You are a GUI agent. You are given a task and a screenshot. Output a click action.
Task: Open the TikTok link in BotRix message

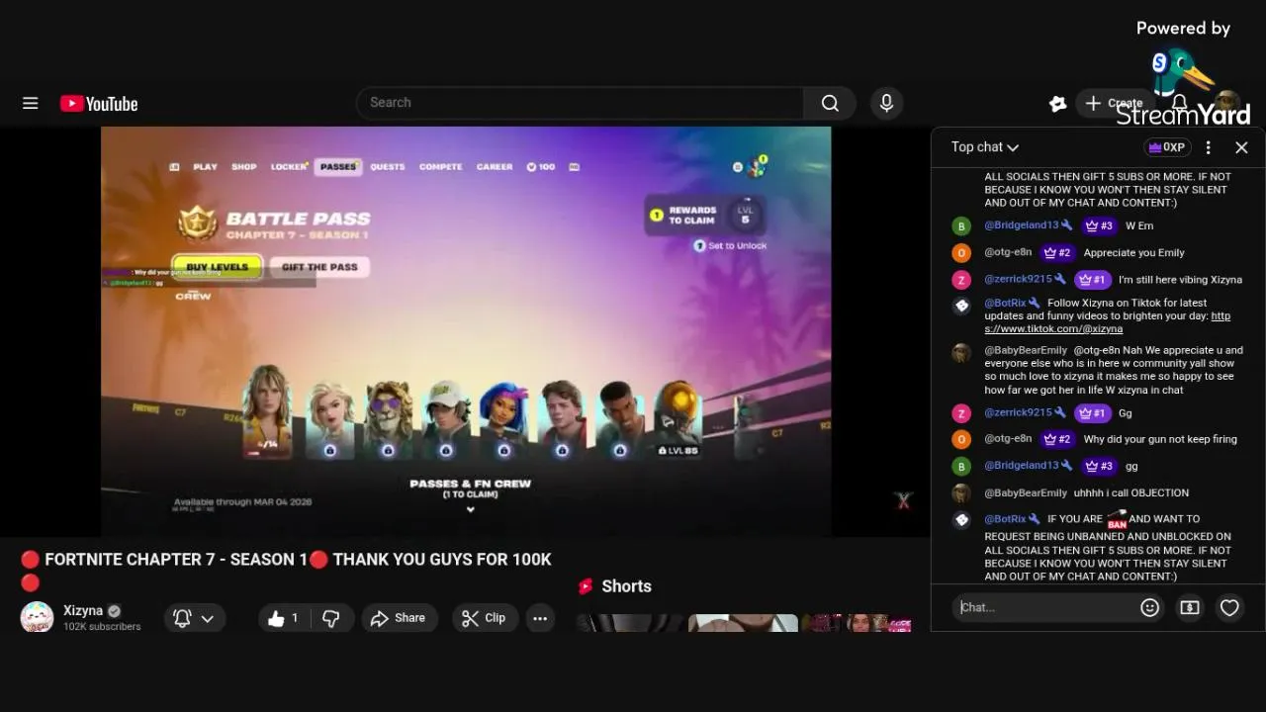(x=1107, y=322)
